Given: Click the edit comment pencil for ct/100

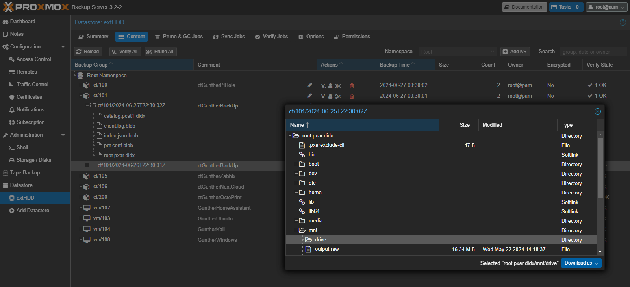Looking at the screenshot, I should [x=310, y=85].
